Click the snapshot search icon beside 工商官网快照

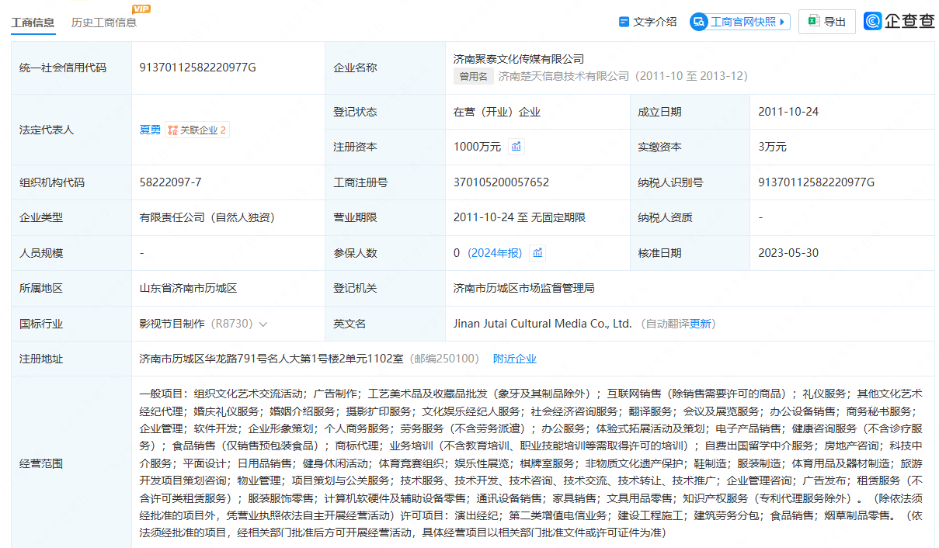[x=699, y=22]
